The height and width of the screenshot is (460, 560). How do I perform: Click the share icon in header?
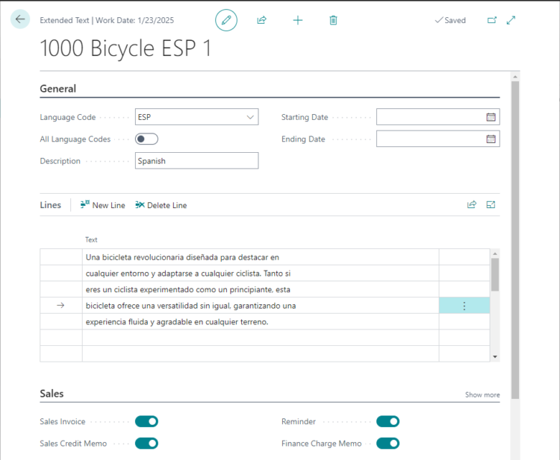tap(261, 20)
